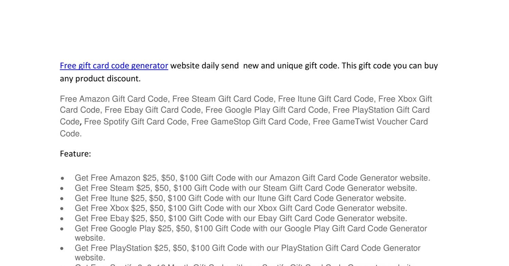The height and width of the screenshot is (266, 509).
Task: Click the bullet dot before the PlayStation line
Action: coord(62,249)
